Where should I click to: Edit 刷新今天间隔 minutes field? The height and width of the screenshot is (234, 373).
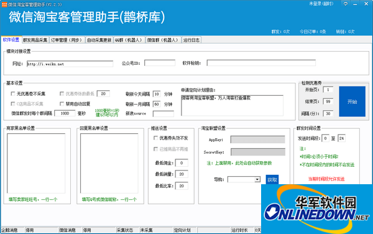[157, 94]
